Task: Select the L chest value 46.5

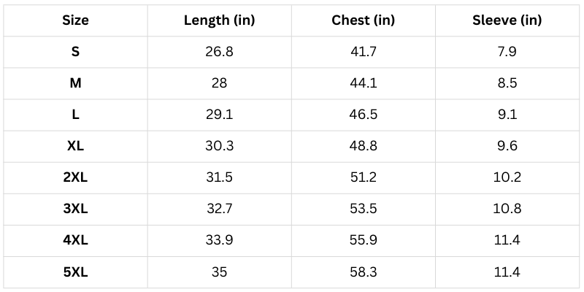Action: pos(364,115)
